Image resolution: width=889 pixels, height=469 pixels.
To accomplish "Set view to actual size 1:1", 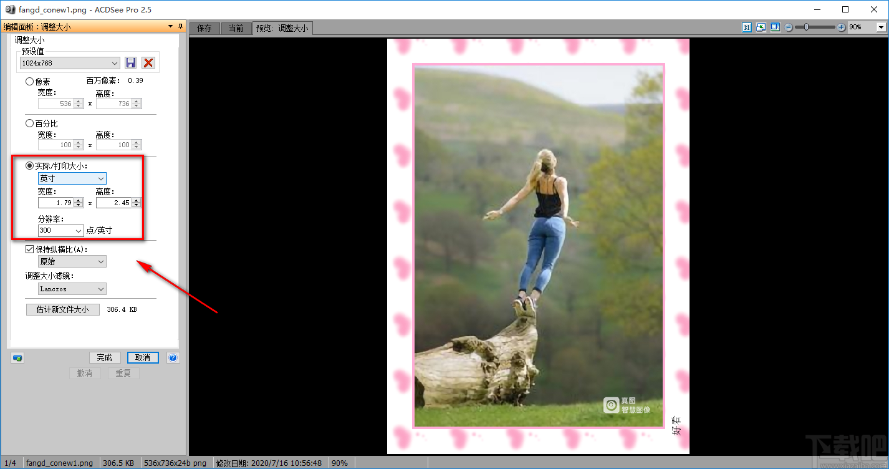I will coord(747,27).
